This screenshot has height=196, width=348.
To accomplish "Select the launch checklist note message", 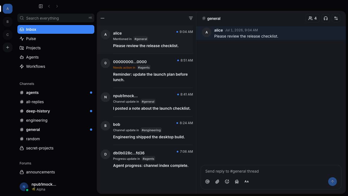I will tap(145, 102).
